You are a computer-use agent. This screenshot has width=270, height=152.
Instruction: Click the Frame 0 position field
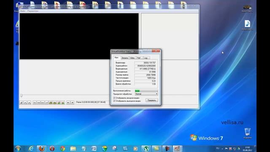pos(92,102)
